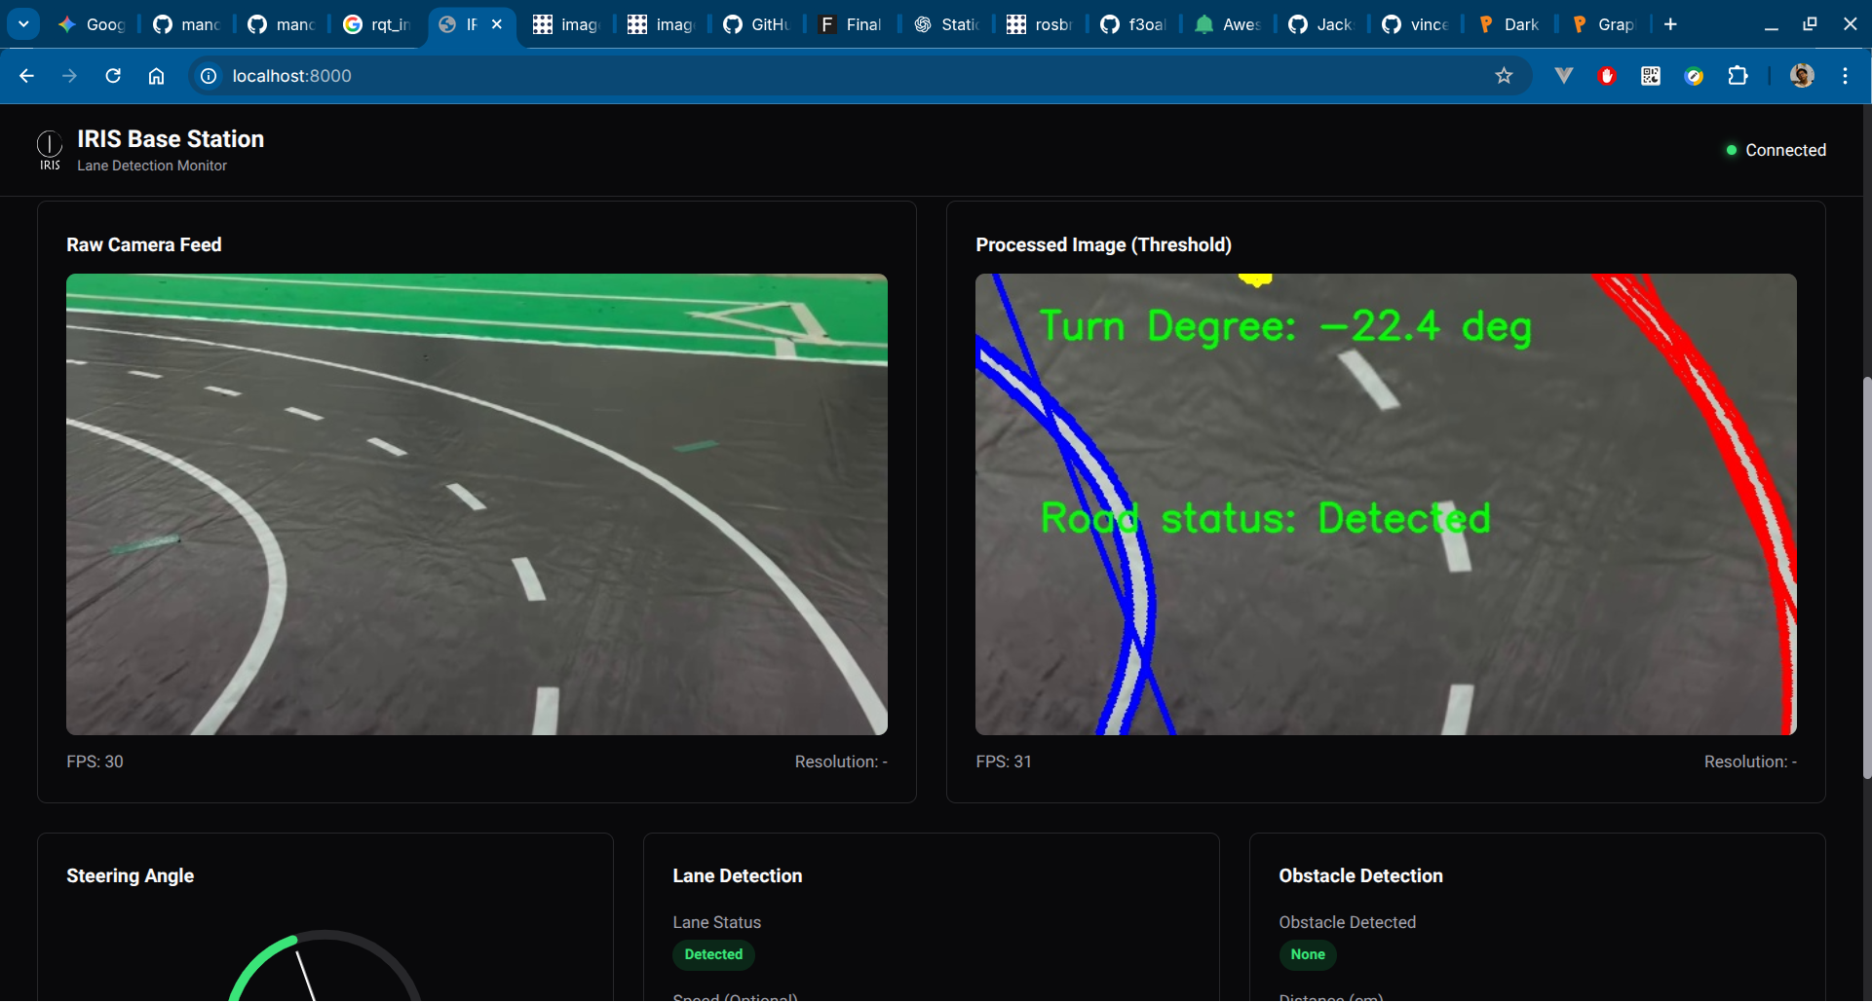This screenshot has height=1002, width=1872.
Task: Close the active IRIS tab
Action: (497, 24)
